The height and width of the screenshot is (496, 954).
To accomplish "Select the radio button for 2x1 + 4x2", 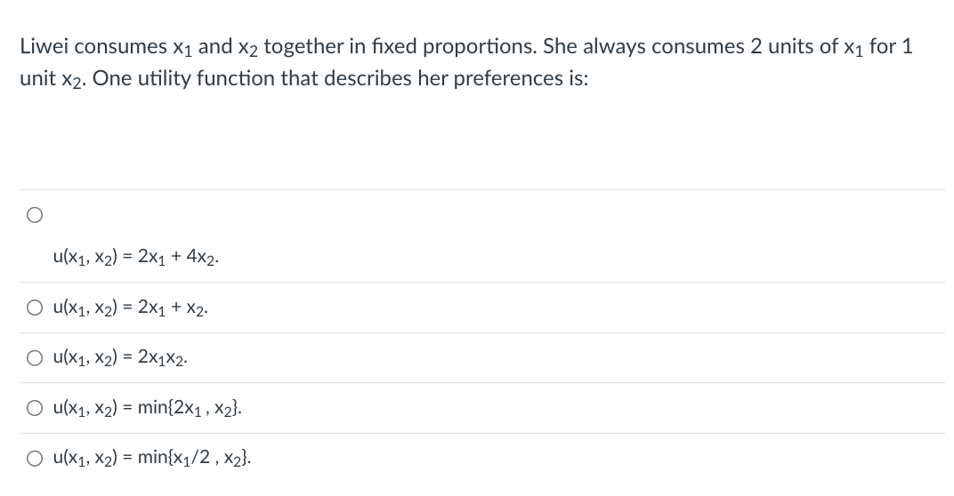I will coord(33,214).
